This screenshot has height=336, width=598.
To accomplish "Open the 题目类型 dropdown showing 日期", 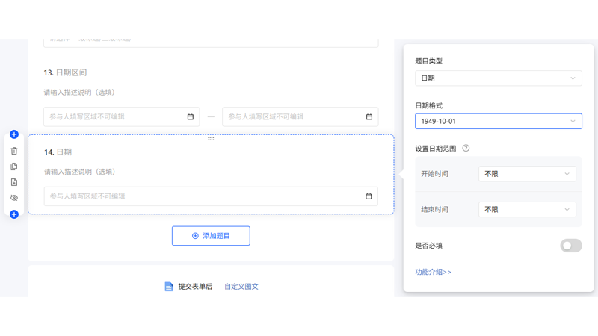I will click(498, 78).
